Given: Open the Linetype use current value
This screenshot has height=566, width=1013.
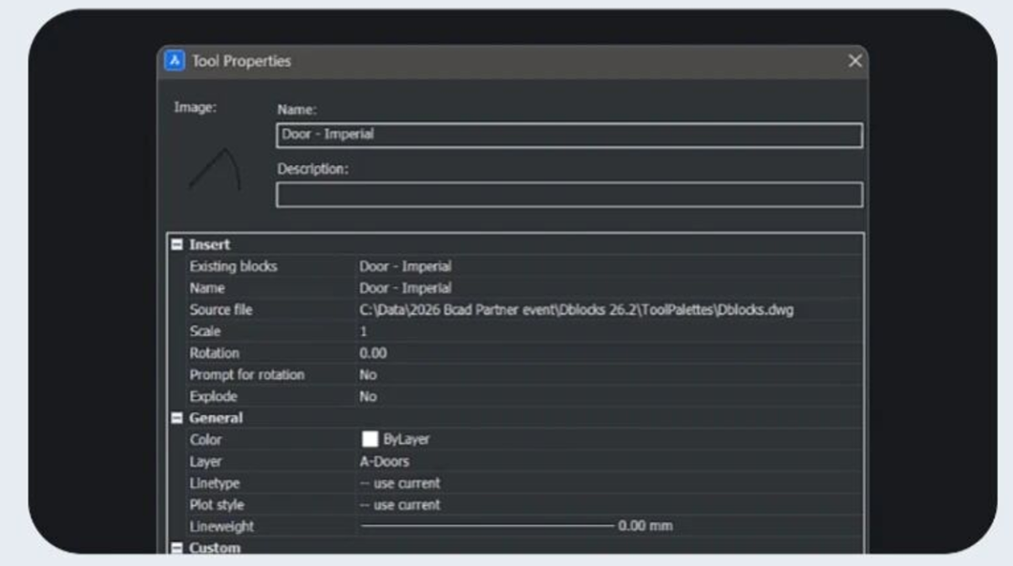Looking at the screenshot, I should pyautogui.click(x=400, y=483).
